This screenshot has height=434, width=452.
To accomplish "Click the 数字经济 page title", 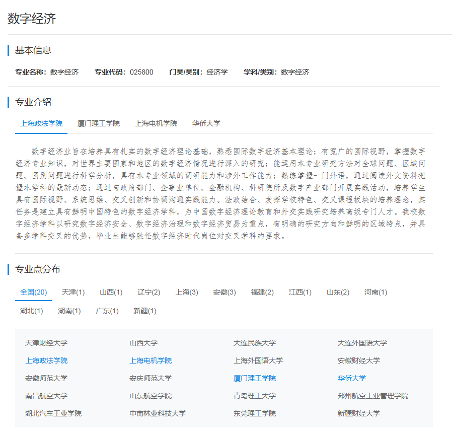I will 31,19.
